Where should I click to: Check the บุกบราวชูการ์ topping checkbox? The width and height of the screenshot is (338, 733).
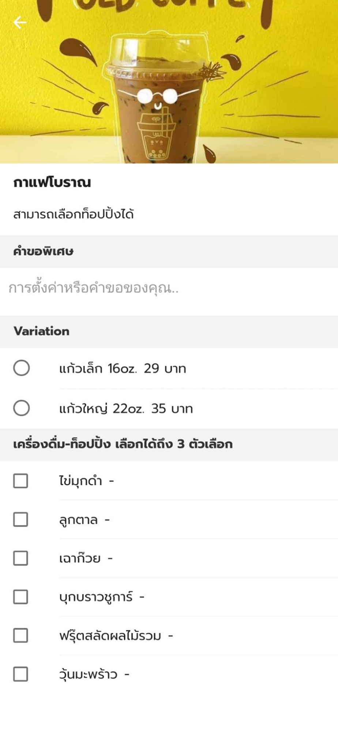coord(20,597)
